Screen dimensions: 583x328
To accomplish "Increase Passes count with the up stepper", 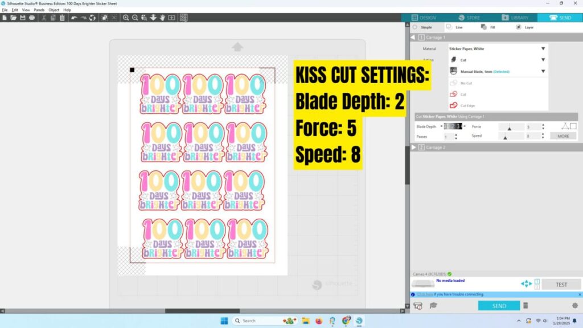I will tap(456, 135).
